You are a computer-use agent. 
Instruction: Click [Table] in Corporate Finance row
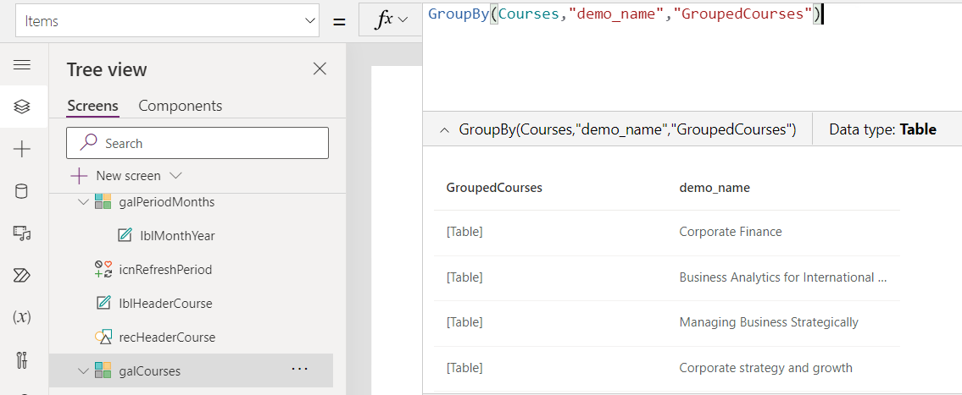point(464,232)
